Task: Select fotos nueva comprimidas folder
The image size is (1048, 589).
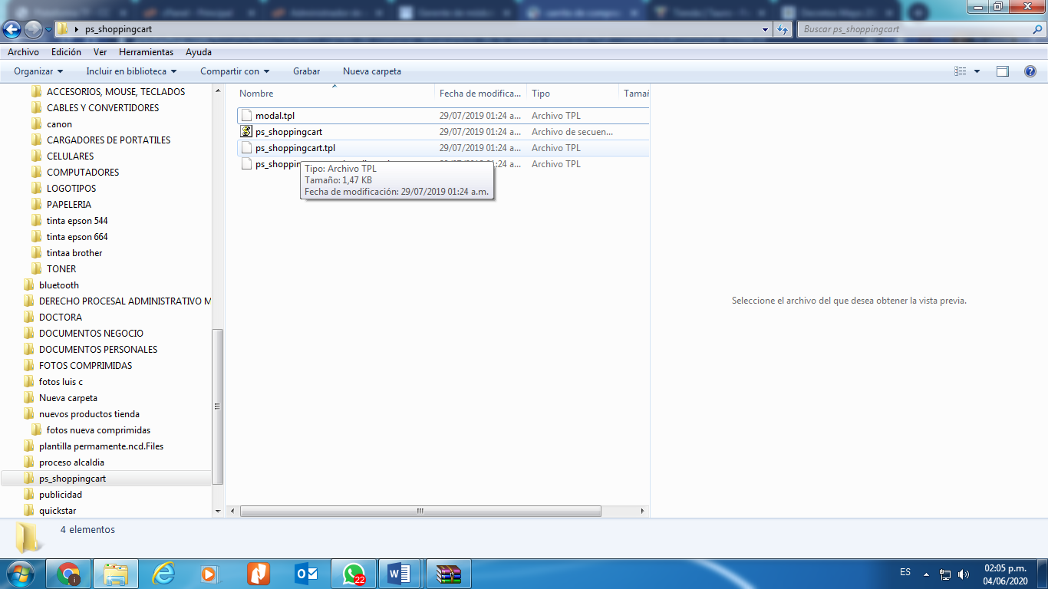Action: pyautogui.click(x=98, y=430)
